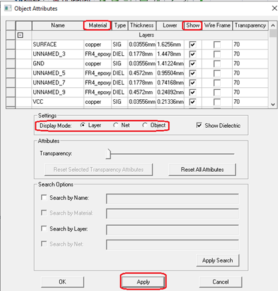Toggle Show checkbox for SURFACE layer
Image resolution: width=278 pixels, height=291 pixels.
192,45
